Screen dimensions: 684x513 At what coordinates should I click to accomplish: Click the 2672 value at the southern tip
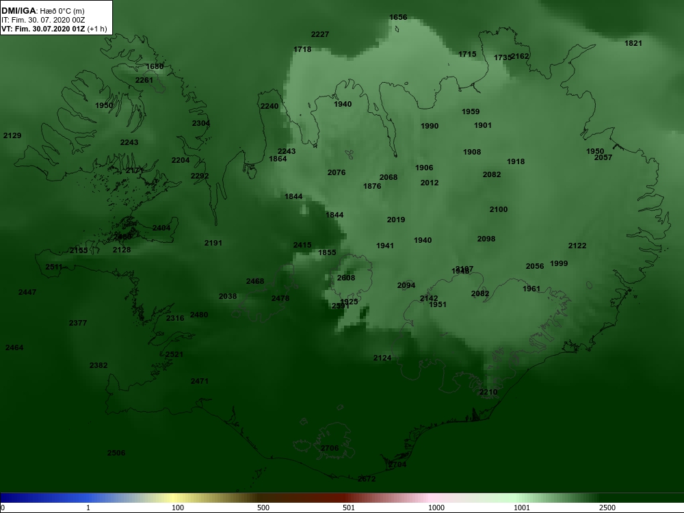coord(367,479)
